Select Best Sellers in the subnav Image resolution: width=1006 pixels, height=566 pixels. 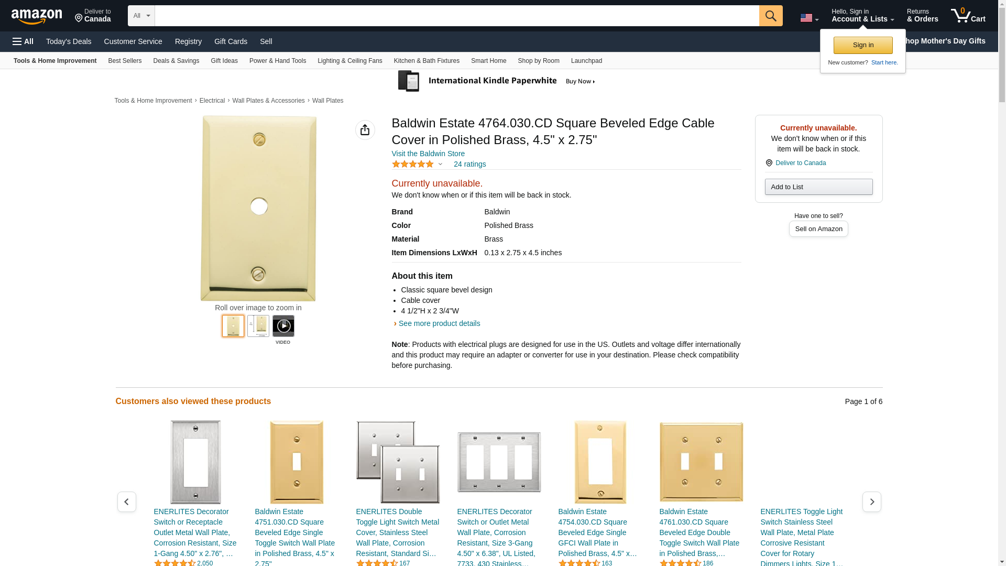click(x=125, y=61)
